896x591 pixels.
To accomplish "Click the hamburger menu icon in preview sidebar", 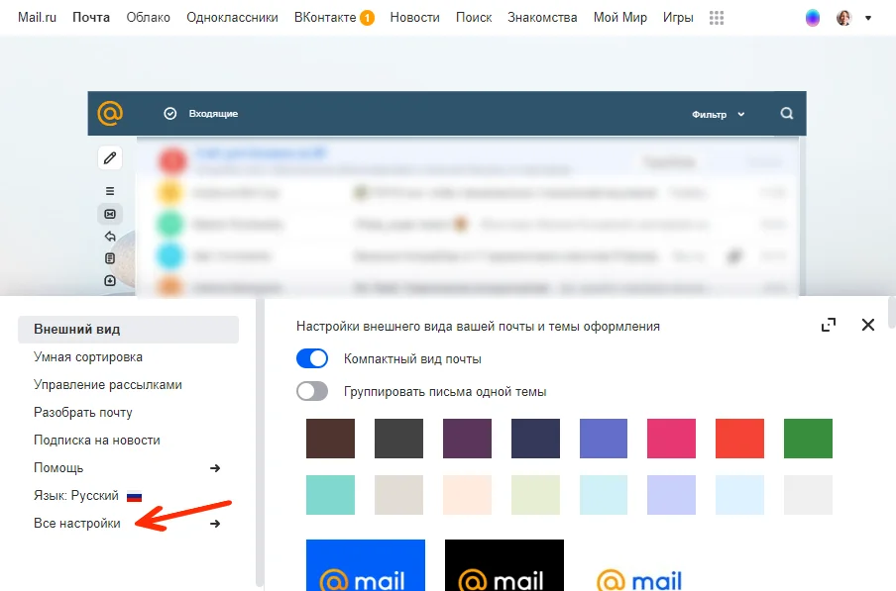I will 110,191.
